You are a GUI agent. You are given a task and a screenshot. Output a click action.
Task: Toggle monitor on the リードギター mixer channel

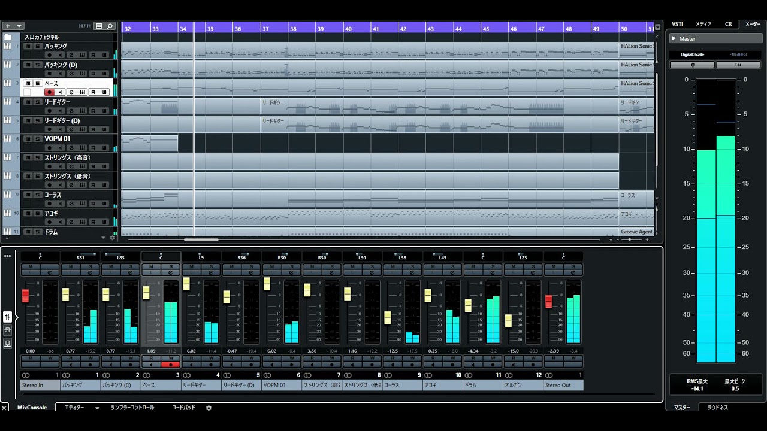(x=191, y=364)
